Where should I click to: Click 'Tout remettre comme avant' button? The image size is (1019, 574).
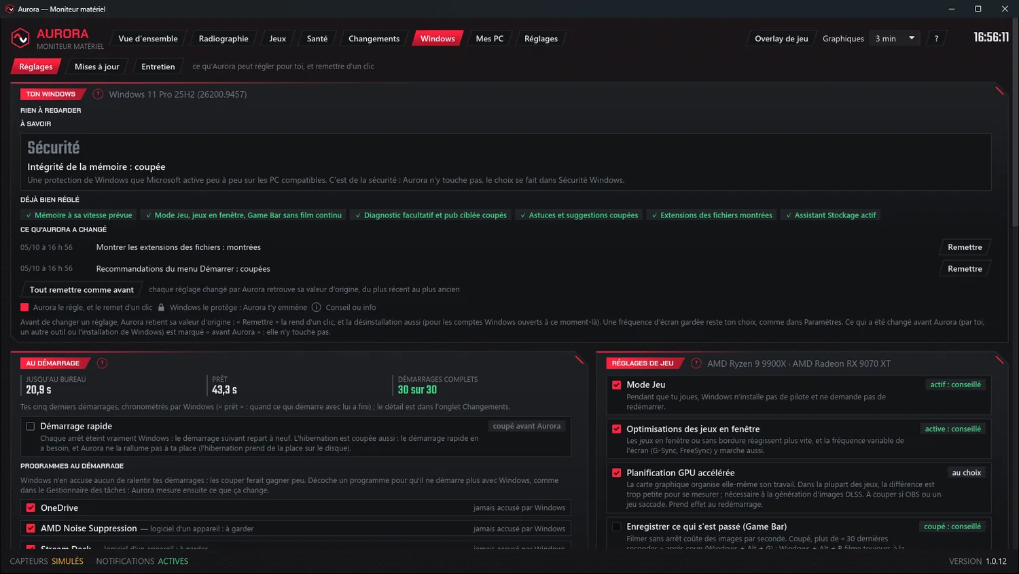click(82, 289)
